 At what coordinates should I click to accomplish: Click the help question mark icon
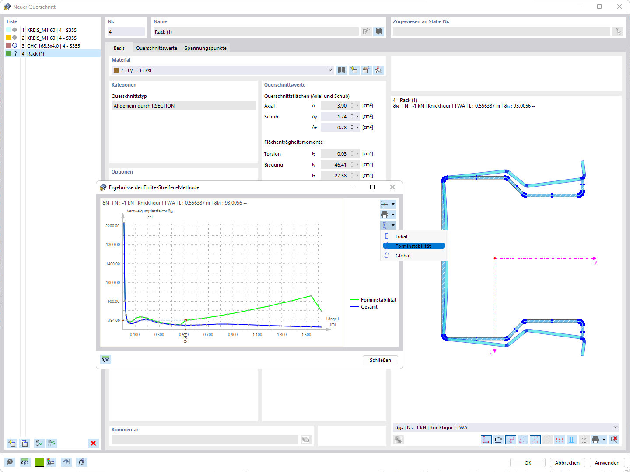(x=10, y=462)
